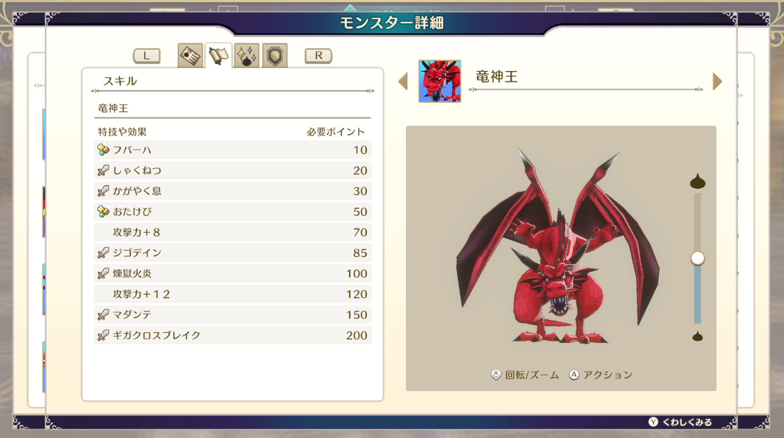Select the おたけび skill row
784x438 pixels.
(x=232, y=212)
